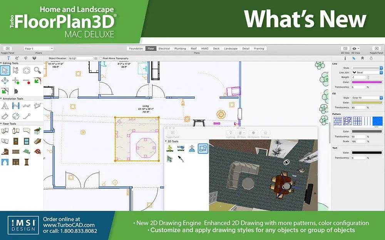
Task: Select a door tool in Floor Tools
Action: 16,141
